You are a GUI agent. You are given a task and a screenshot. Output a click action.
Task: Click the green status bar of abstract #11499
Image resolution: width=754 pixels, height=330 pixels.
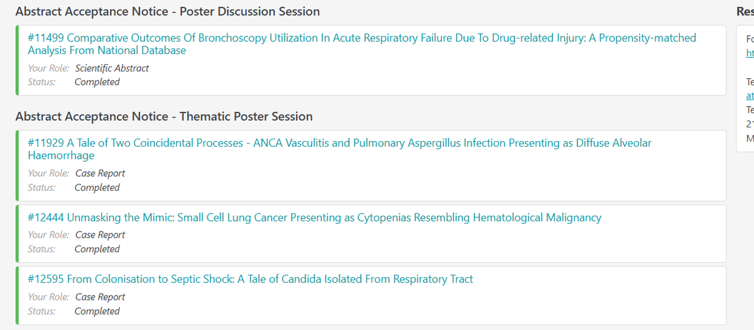pos(18,60)
